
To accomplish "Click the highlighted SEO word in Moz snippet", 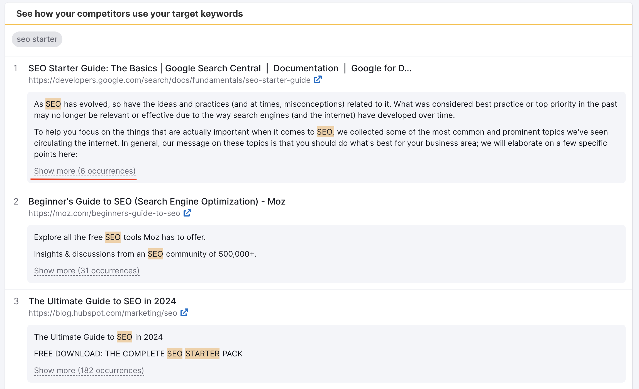I will 113,237.
